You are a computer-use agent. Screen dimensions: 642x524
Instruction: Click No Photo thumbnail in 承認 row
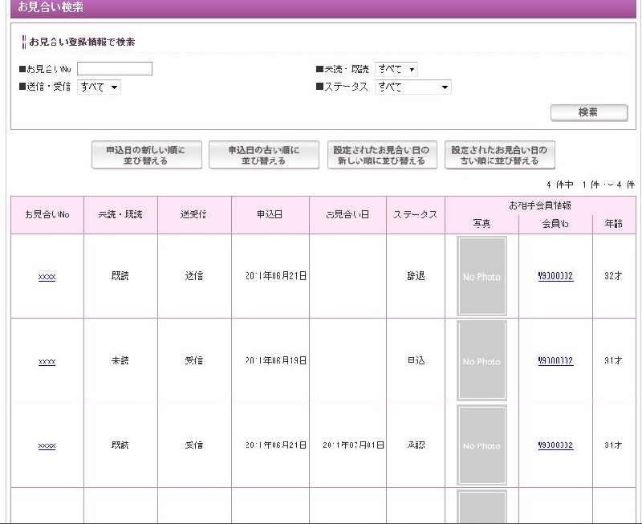481,446
